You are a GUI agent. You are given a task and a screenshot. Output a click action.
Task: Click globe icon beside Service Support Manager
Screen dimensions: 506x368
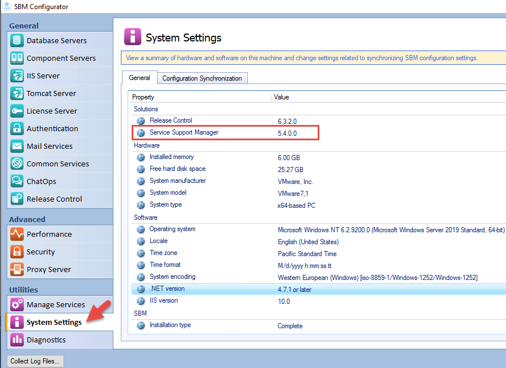[x=141, y=133]
